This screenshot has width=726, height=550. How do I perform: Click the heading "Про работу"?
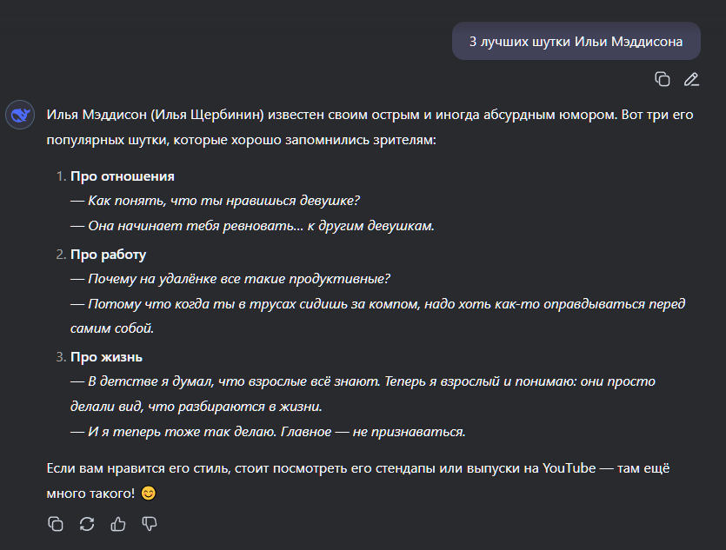click(108, 255)
